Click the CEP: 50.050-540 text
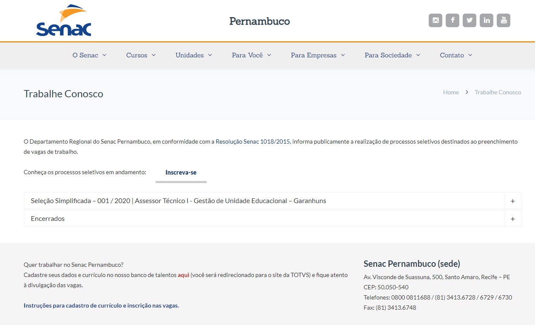Screen dimensions: 535x325 [x=386, y=287]
